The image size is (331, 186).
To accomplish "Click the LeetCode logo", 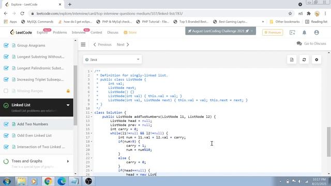I will (x=21, y=32).
